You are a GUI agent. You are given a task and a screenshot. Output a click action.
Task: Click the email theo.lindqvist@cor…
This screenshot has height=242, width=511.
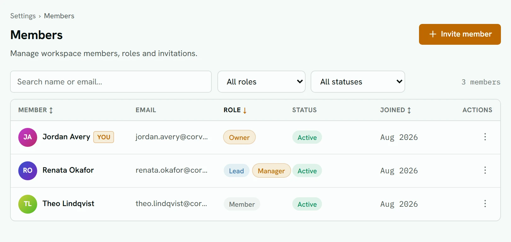click(171, 204)
